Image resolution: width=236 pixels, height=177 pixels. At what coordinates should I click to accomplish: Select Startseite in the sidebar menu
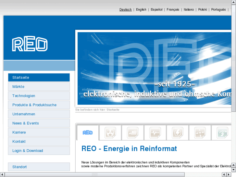tap(39, 77)
